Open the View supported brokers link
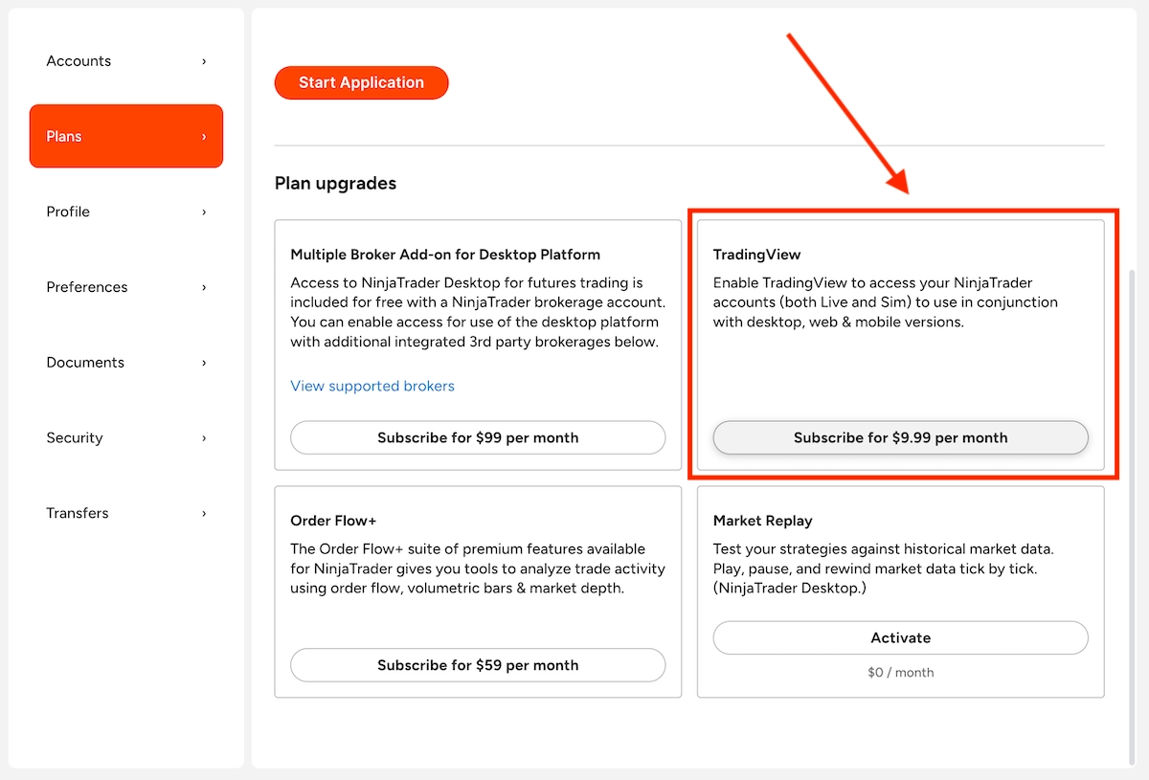Screen dimensions: 1149x780 click(x=372, y=387)
